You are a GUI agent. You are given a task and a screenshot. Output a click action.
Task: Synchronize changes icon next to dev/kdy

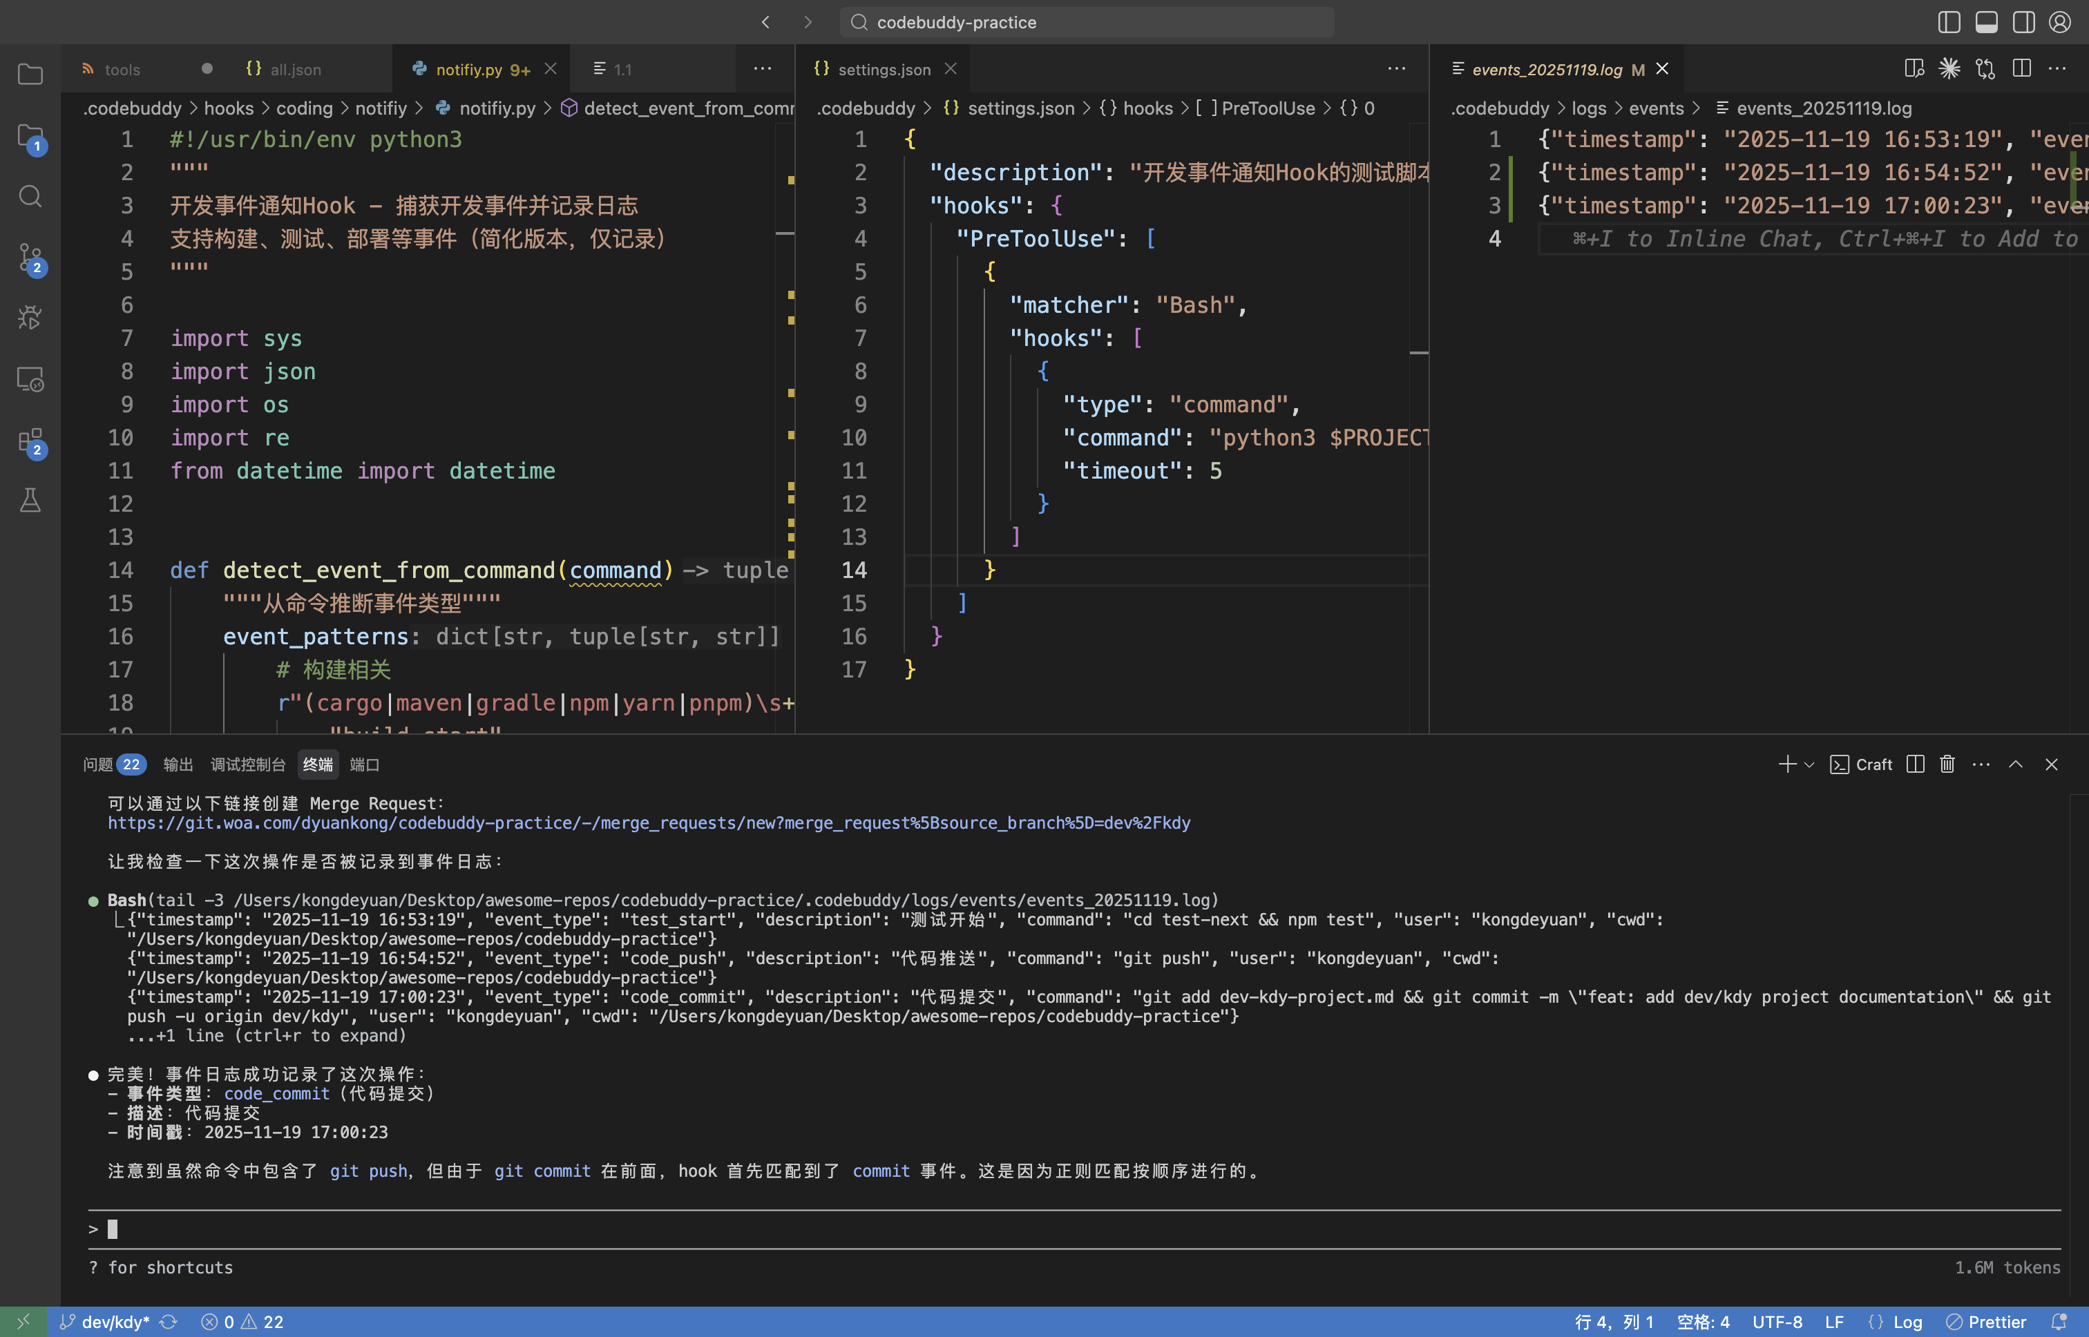click(169, 1321)
